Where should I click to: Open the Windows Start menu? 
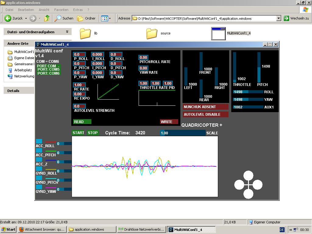pos(9,229)
